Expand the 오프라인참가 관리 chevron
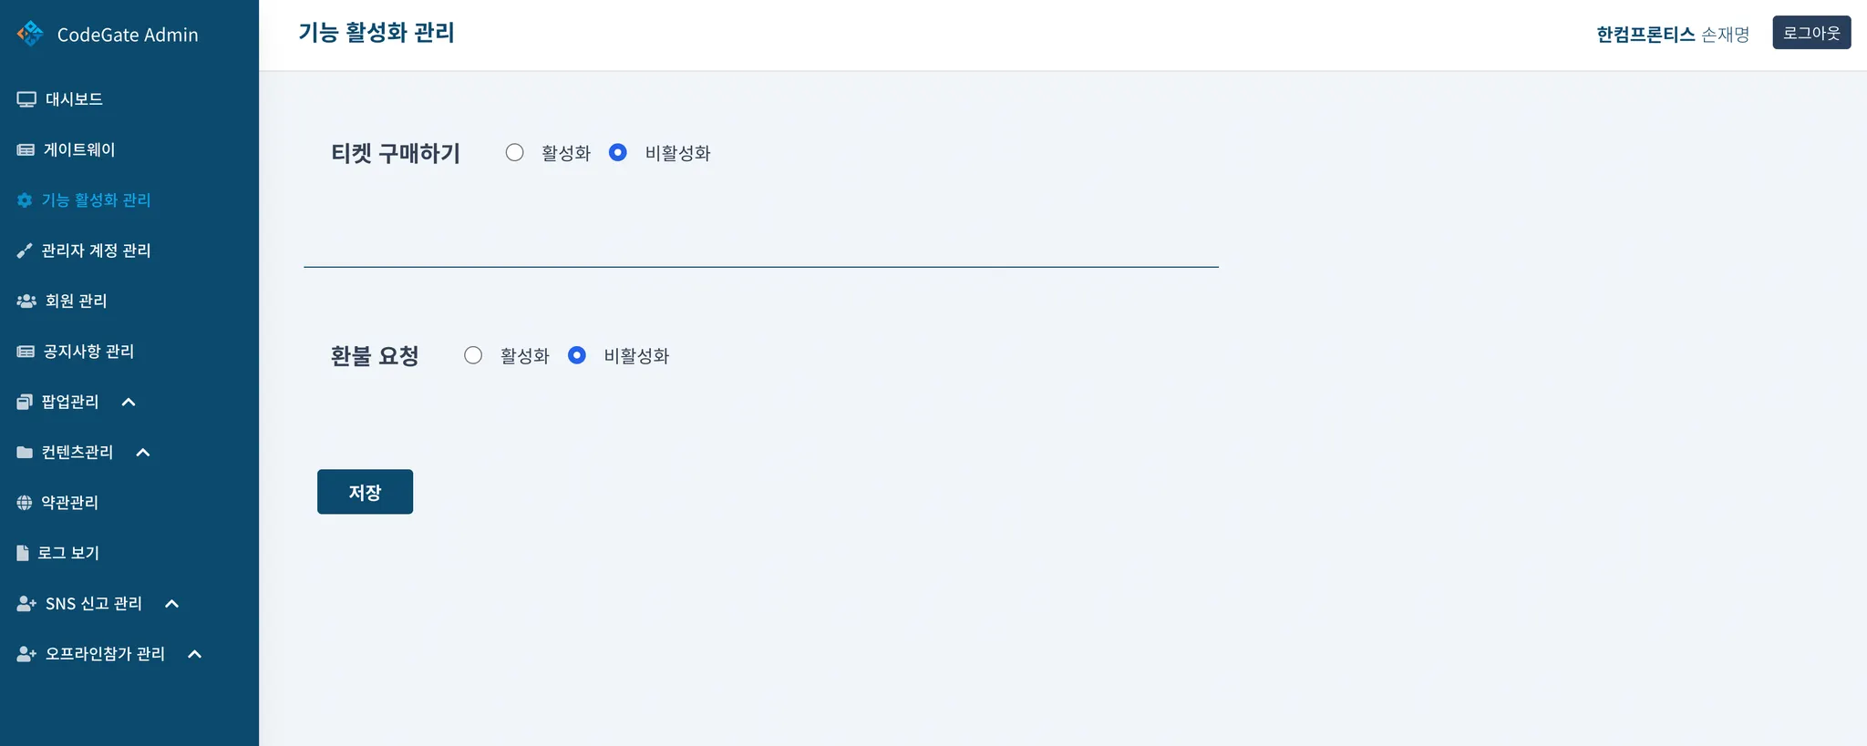The height and width of the screenshot is (746, 1867). (x=194, y=654)
